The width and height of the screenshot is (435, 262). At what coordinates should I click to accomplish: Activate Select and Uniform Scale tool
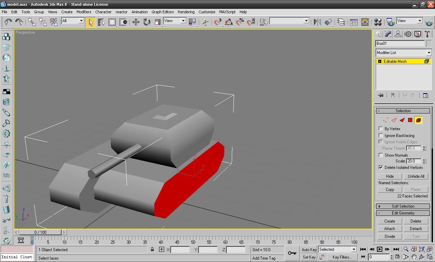point(158,22)
